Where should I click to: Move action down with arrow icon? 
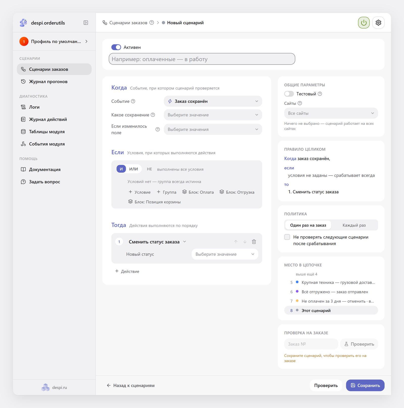[245, 242]
